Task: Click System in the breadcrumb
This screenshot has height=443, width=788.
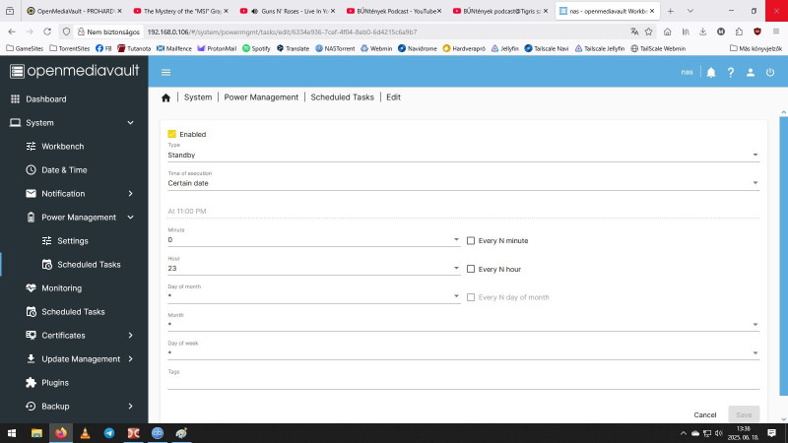Action: [198, 97]
